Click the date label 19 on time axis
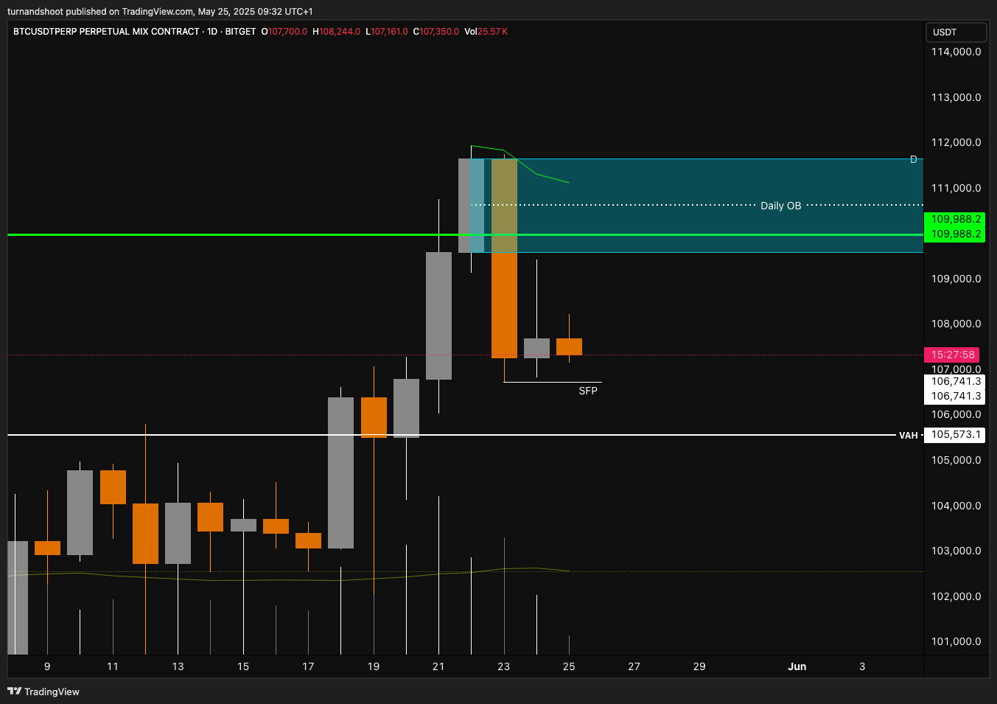 (x=374, y=666)
